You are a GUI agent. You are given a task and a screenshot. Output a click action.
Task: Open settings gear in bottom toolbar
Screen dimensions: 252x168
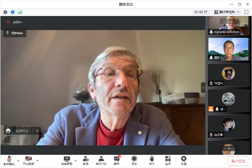(x=184, y=160)
